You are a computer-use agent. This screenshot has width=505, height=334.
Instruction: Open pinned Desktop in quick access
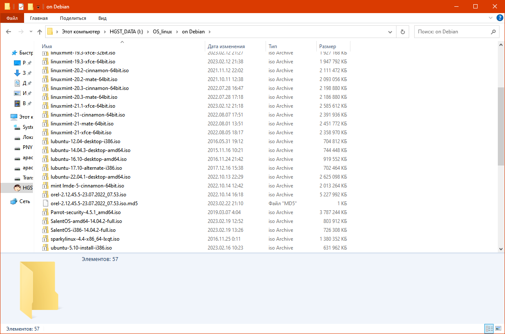(22, 63)
